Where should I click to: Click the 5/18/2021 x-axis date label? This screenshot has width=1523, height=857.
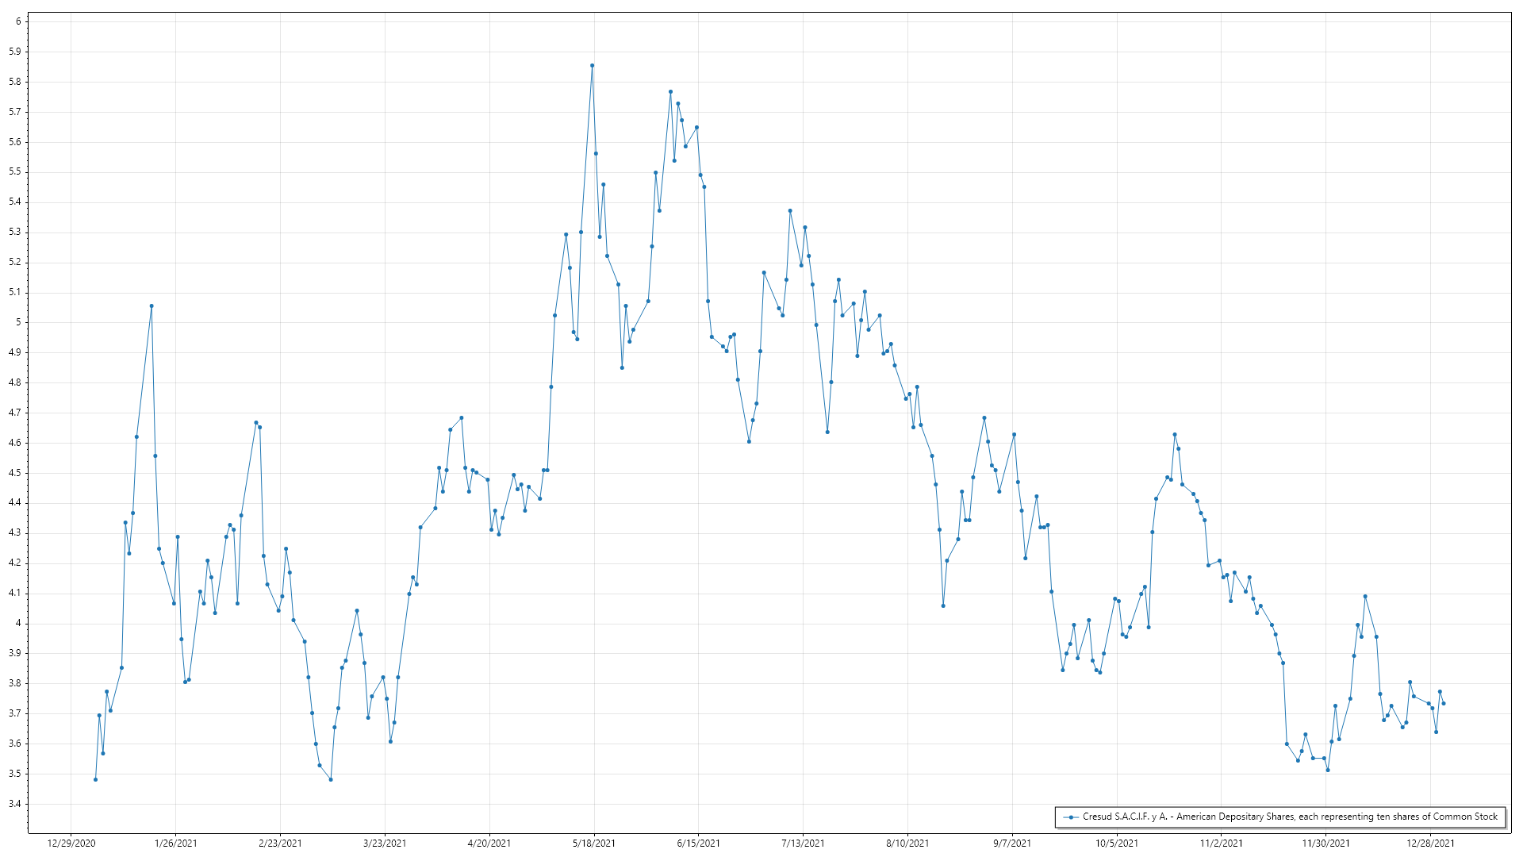coord(594,843)
